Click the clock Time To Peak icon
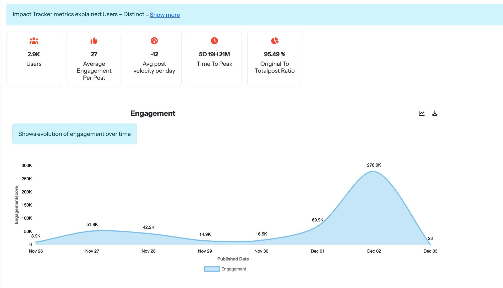The width and height of the screenshot is (503, 288). (214, 41)
